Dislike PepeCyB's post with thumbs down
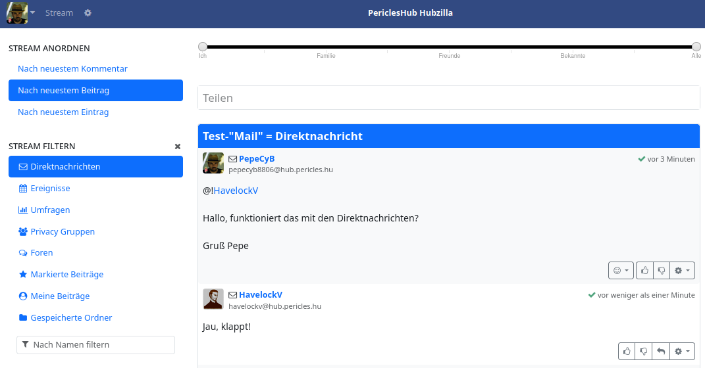Screen dimensions: 705x368 click(x=662, y=270)
